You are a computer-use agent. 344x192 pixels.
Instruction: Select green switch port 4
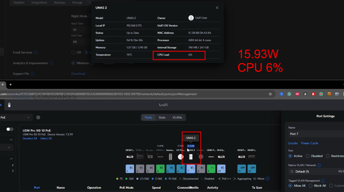tap(160, 169)
